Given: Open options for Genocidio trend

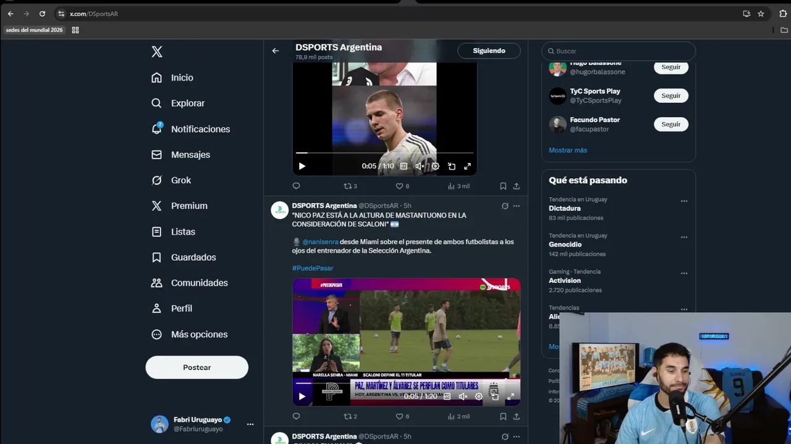Looking at the screenshot, I should (684, 237).
